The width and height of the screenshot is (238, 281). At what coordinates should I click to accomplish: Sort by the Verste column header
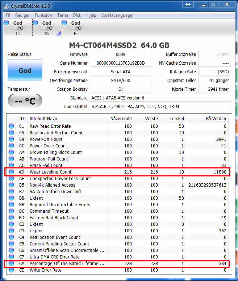coord(147,118)
